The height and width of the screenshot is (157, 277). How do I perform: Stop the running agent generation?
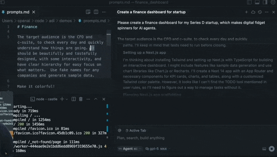[x=271, y=149]
